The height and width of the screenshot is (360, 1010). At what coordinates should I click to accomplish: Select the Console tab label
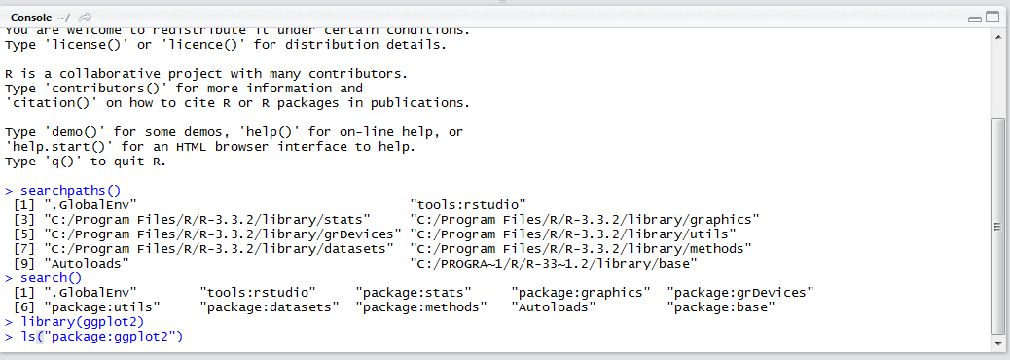click(31, 18)
